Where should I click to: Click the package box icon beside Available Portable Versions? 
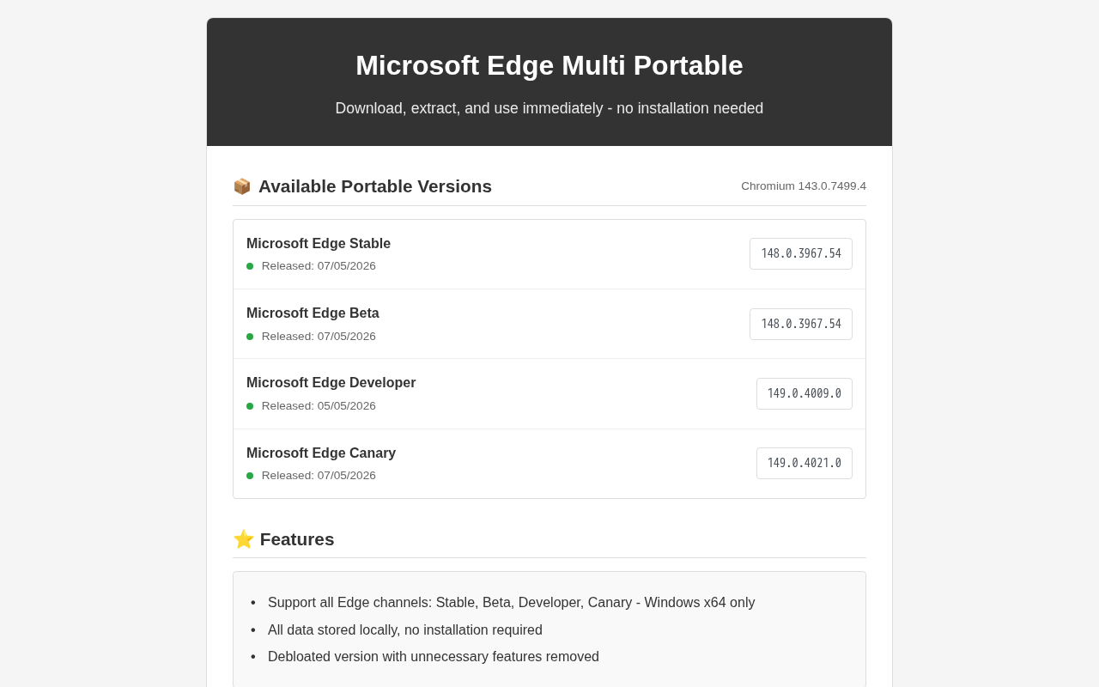242,186
